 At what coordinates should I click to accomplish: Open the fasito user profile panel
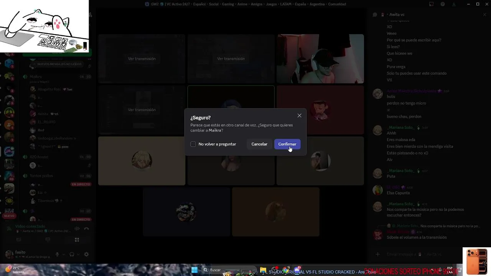(28, 254)
